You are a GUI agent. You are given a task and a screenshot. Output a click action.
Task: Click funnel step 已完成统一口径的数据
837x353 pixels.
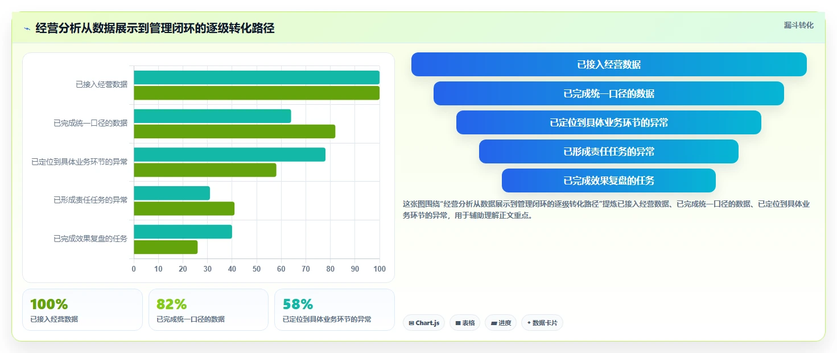(x=609, y=93)
